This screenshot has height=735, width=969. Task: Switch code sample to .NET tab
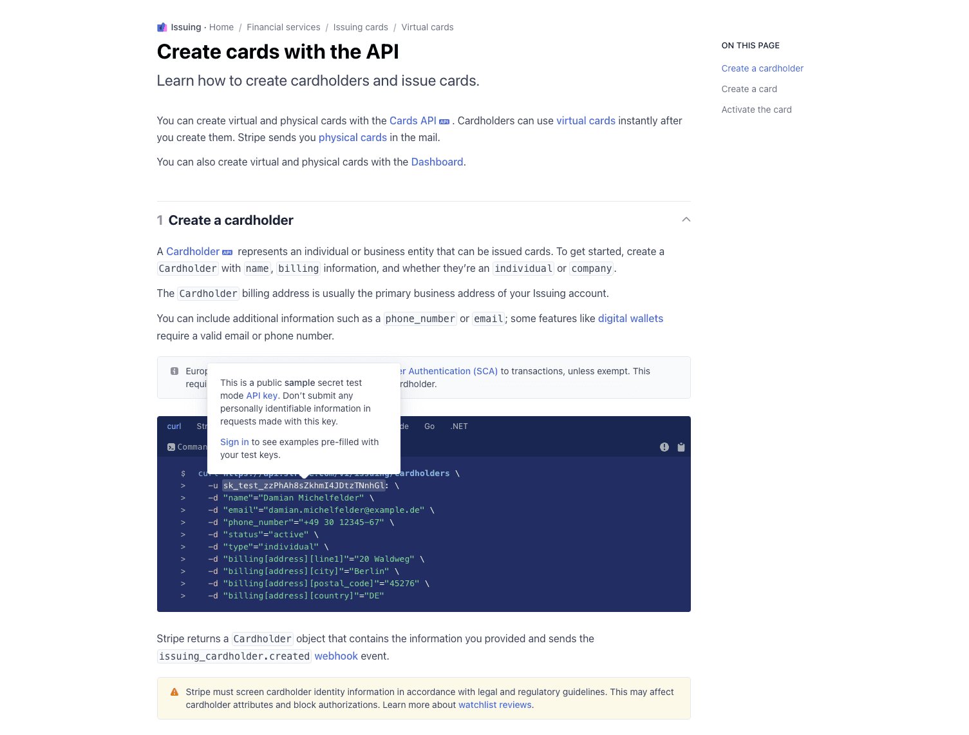tap(459, 426)
